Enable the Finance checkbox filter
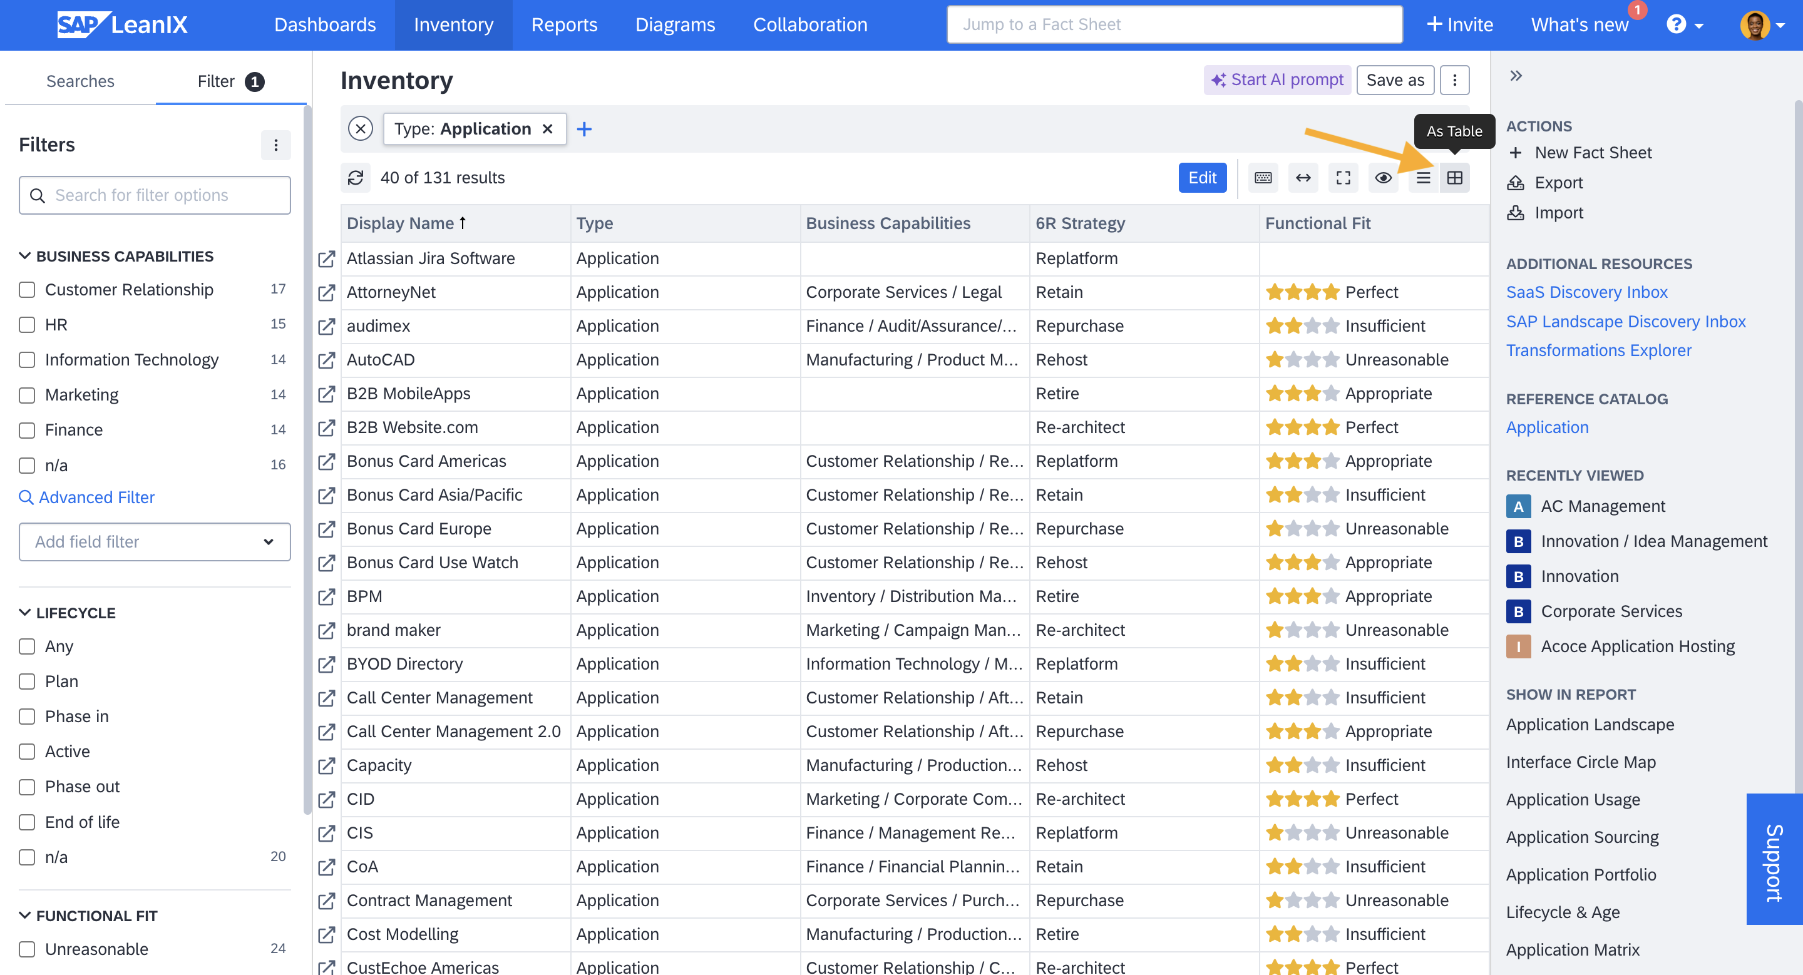1803x975 pixels. click(26, 429)
